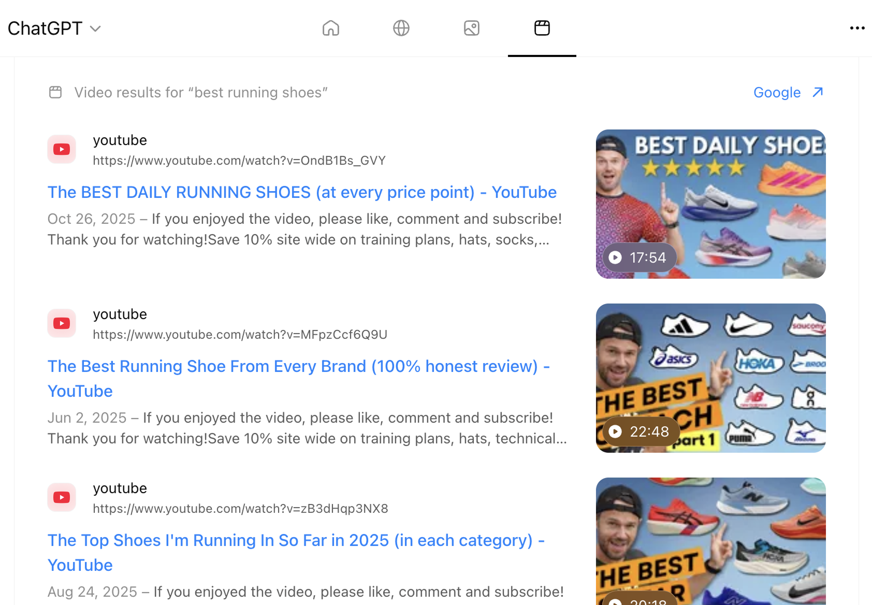Screen dimensions: 872x605
Task: Open the three-dot more options menu
Action: click(858, 28)
